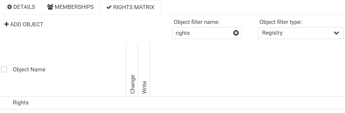Click the checkmark icon on Rights Matrix tab
The height and width of the screenshot is (113, 345).
[109, 8]
